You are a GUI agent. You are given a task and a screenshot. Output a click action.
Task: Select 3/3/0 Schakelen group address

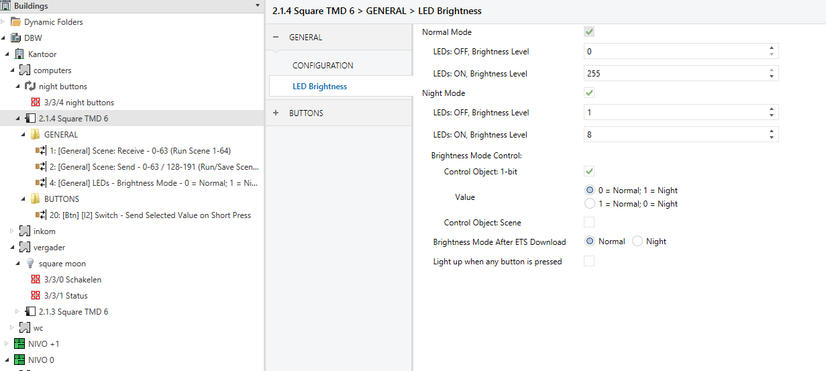(x=72, y=280)
